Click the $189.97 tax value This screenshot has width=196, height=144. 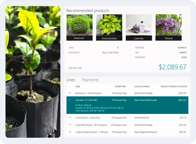[183, 53]
